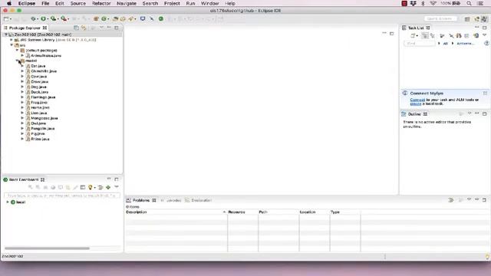
Task: Select the Declaration tab
Action: [x=198, y=200]
